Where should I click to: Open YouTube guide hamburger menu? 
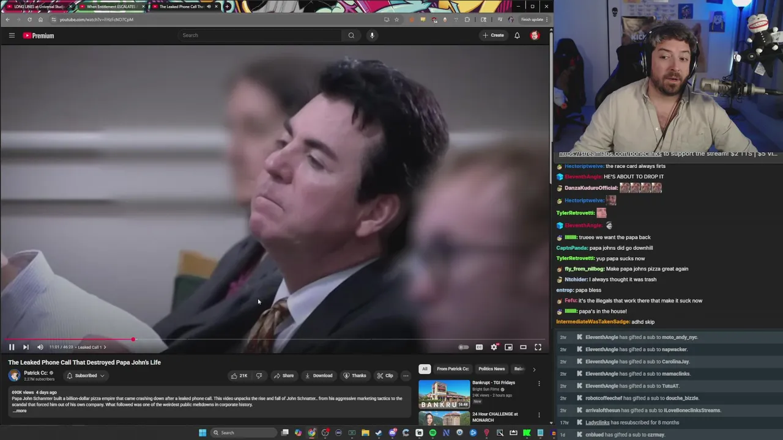(x=12, y=35)
